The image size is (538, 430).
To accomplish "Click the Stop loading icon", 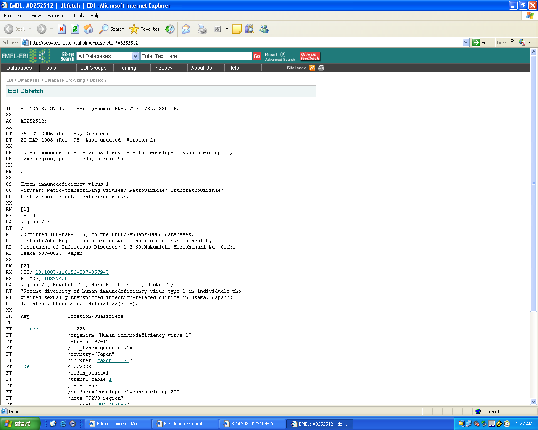I will point(61,29).
